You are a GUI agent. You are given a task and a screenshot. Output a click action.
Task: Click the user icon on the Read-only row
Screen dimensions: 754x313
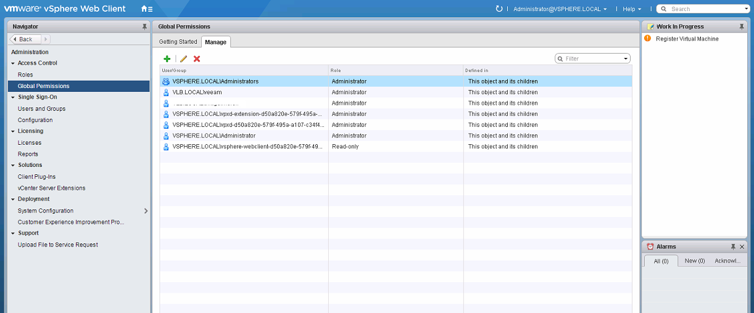pyautogui.click(x=166, y=147)
